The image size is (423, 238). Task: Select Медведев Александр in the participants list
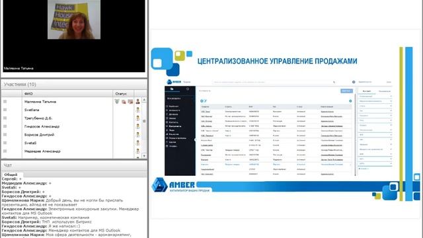(42, 151)
